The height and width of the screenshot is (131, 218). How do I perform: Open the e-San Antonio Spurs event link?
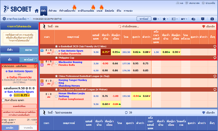coord(71,51)
